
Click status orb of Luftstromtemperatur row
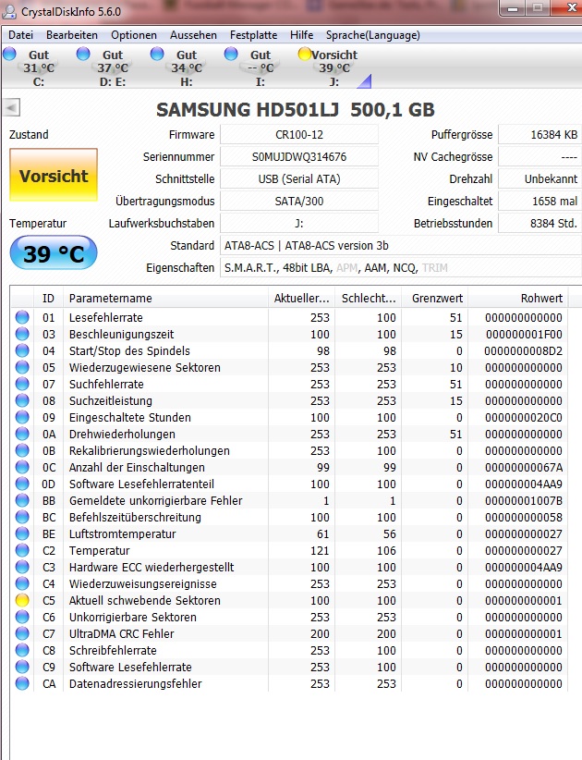(22, 533)
